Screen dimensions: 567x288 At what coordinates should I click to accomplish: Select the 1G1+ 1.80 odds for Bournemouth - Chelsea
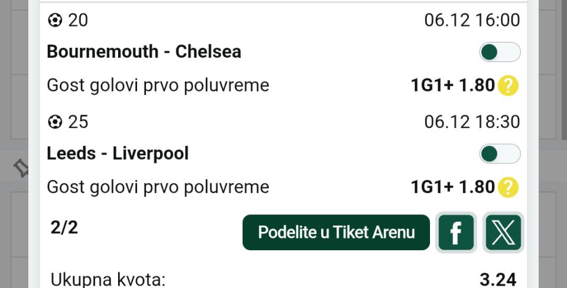(452, 86)
